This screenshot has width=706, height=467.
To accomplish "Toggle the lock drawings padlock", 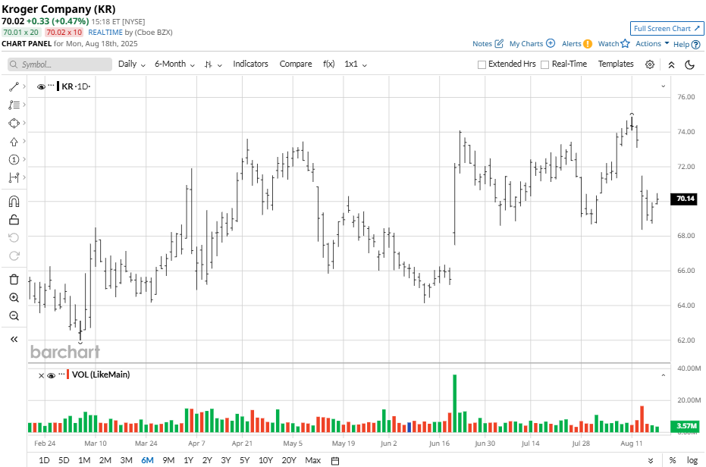I will pos(14,220).
